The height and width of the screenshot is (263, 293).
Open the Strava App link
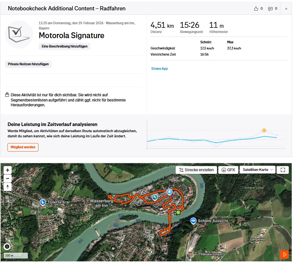coord(159,68)
